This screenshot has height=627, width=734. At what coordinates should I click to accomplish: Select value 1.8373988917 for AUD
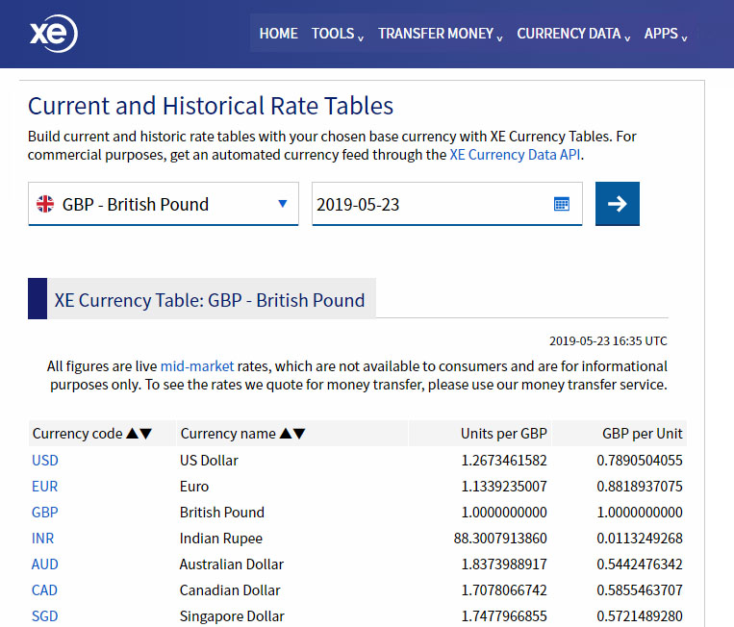click(504, 564)
